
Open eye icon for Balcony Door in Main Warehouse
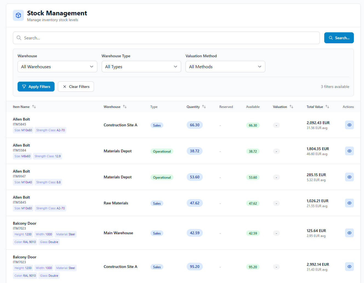click(x=349, y=233)
